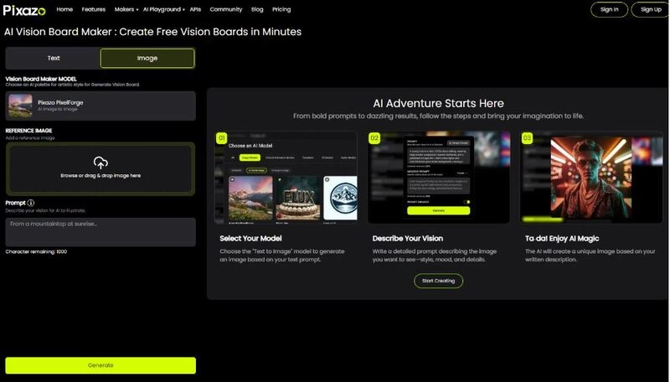The height and width of the screenshot is (382, 670).
Task: Expand the Makers dropdown menu
Action: coord(126,9)
